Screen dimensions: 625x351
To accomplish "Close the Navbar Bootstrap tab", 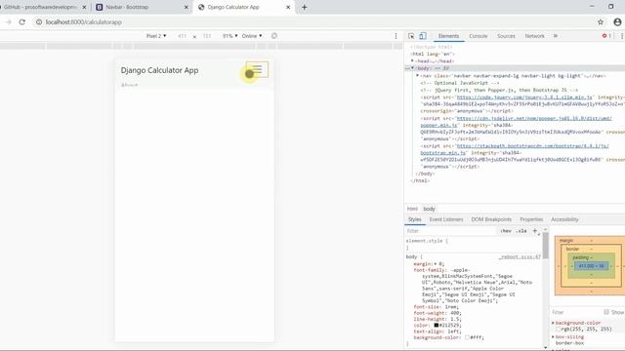I will 186,7.
